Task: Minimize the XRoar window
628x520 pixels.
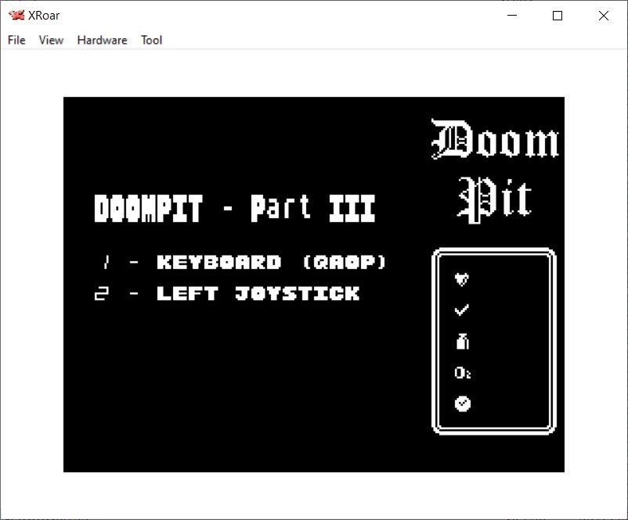Action: (512, 16)
